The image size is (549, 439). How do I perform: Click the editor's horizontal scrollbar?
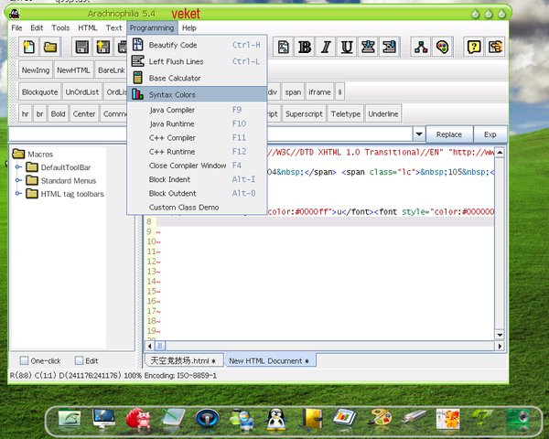(320, 346)
